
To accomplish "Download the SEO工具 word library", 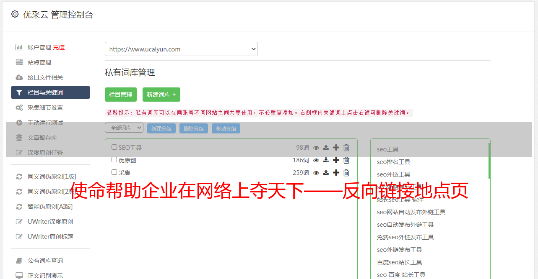I will (326, 148).
